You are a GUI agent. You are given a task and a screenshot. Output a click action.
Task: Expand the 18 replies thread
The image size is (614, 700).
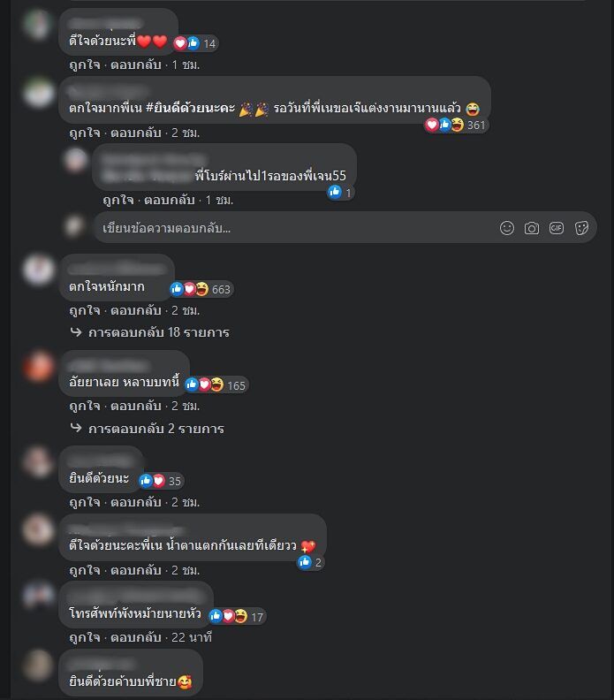[150, 332]
